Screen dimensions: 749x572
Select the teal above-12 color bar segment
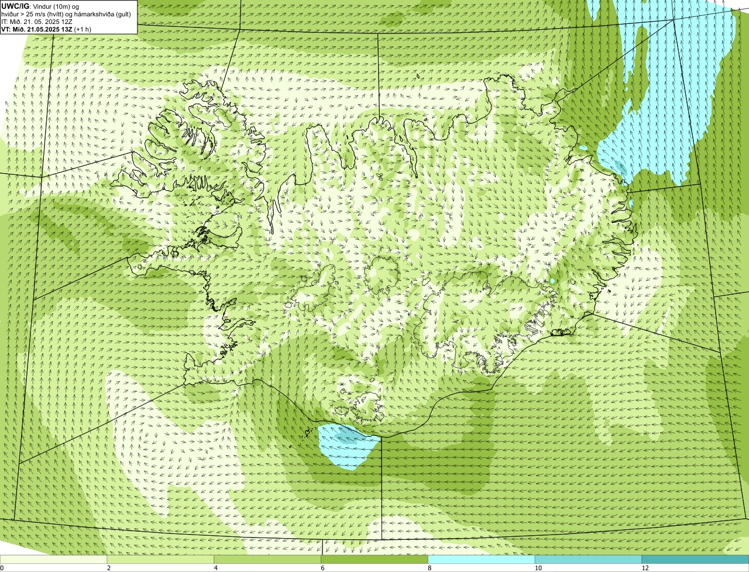coord(696,560)
